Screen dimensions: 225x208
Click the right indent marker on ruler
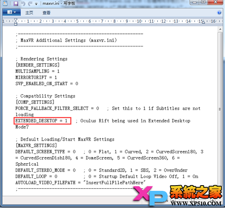(203, 22)
